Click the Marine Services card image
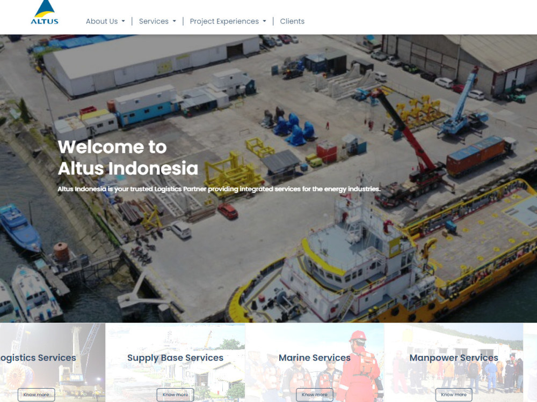537x402 pixels. point(314,362)
